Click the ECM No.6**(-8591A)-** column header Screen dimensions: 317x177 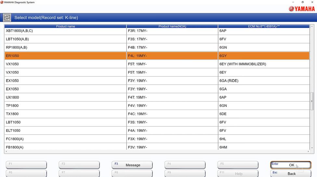click(264, 26)
